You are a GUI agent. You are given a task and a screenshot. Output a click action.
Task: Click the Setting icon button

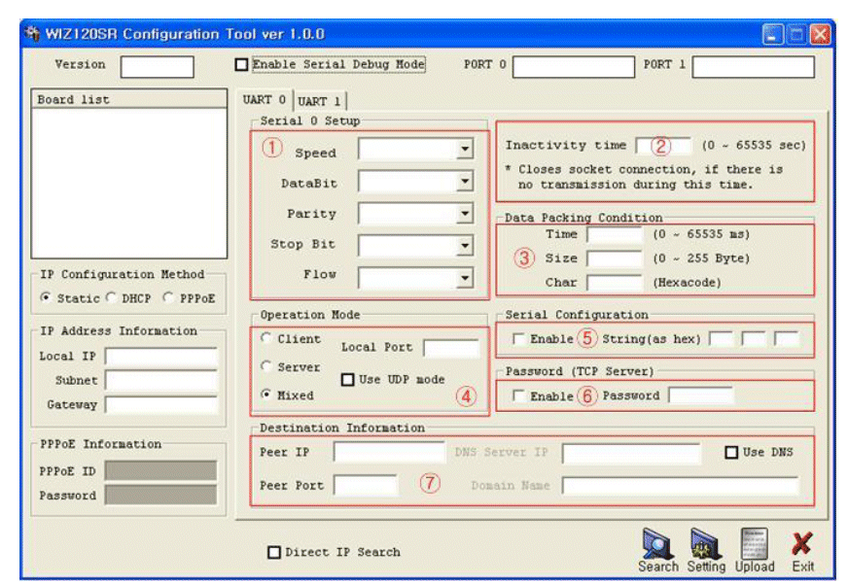point(706,551)
